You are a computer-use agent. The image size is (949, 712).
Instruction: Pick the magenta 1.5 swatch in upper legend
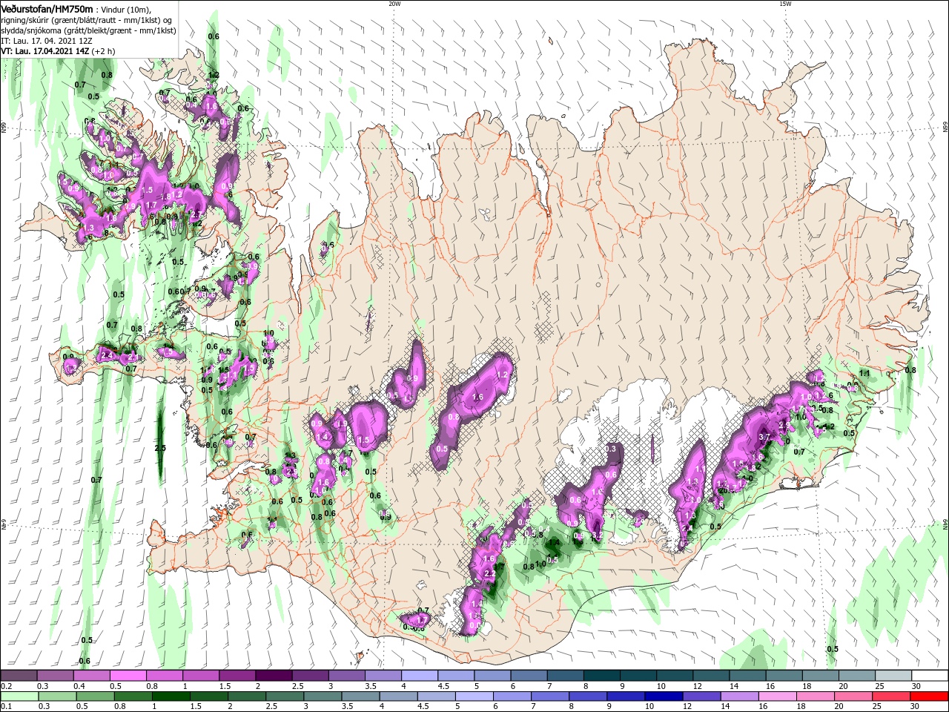coord(238,676)
